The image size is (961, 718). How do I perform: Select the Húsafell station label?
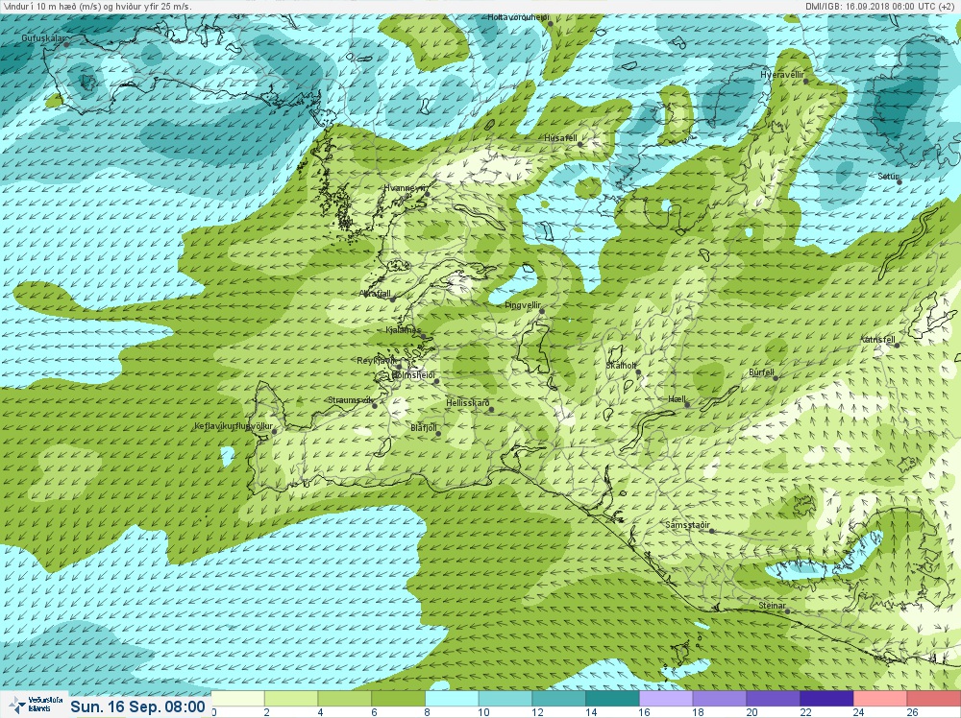(561, 138)
